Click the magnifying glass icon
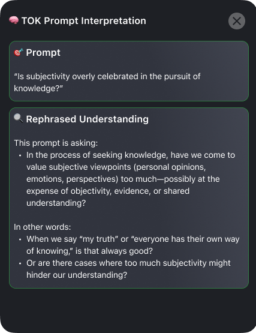Screen dimensions: 256x333 (19, 119)
